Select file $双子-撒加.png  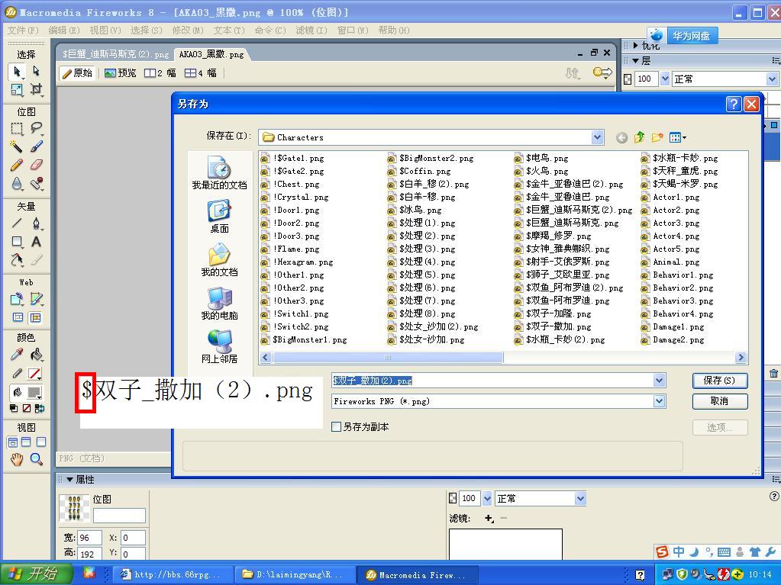(553, 327)
